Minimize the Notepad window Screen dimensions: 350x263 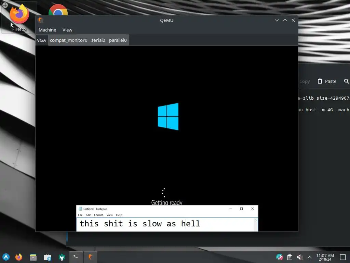(231, 209)
